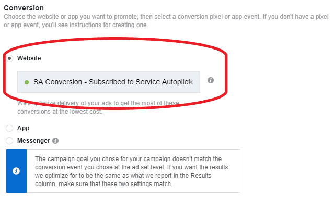Select the App radio button
Viewport: 334px width, 208px height.
[x=9, y=128]
